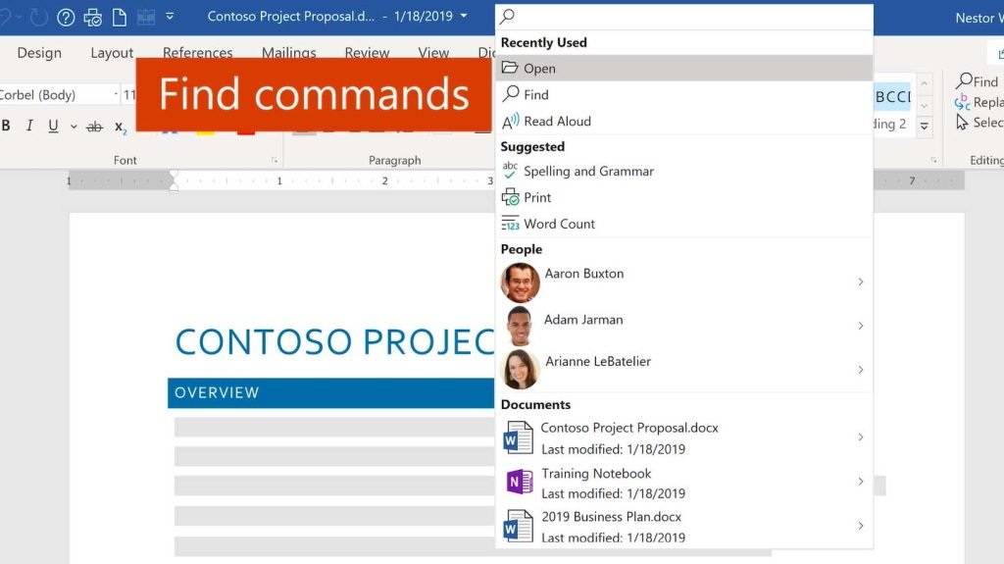The image size is (1004, 564).
Task: Open 2019 Business Plan.docx document
Action: pyautogui.click(x=683, y=526)
